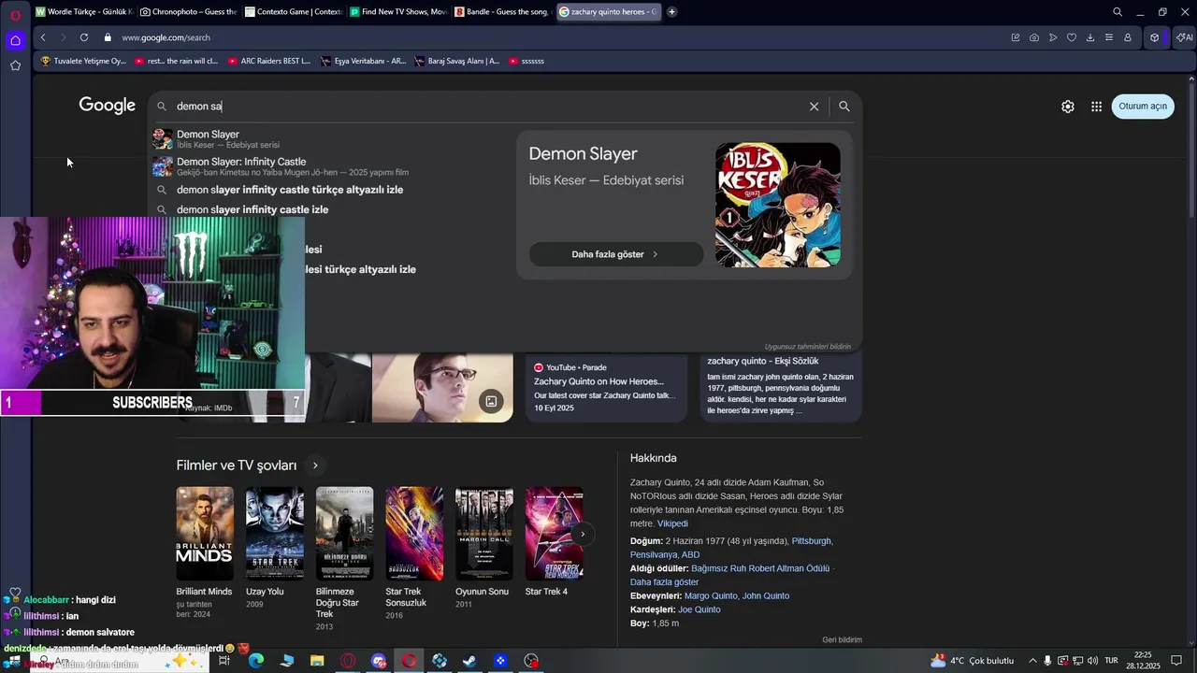This screenshot has height=673, width=1197.
Task: Open Easy Setup sliders icon
Action: [1109, 37]
